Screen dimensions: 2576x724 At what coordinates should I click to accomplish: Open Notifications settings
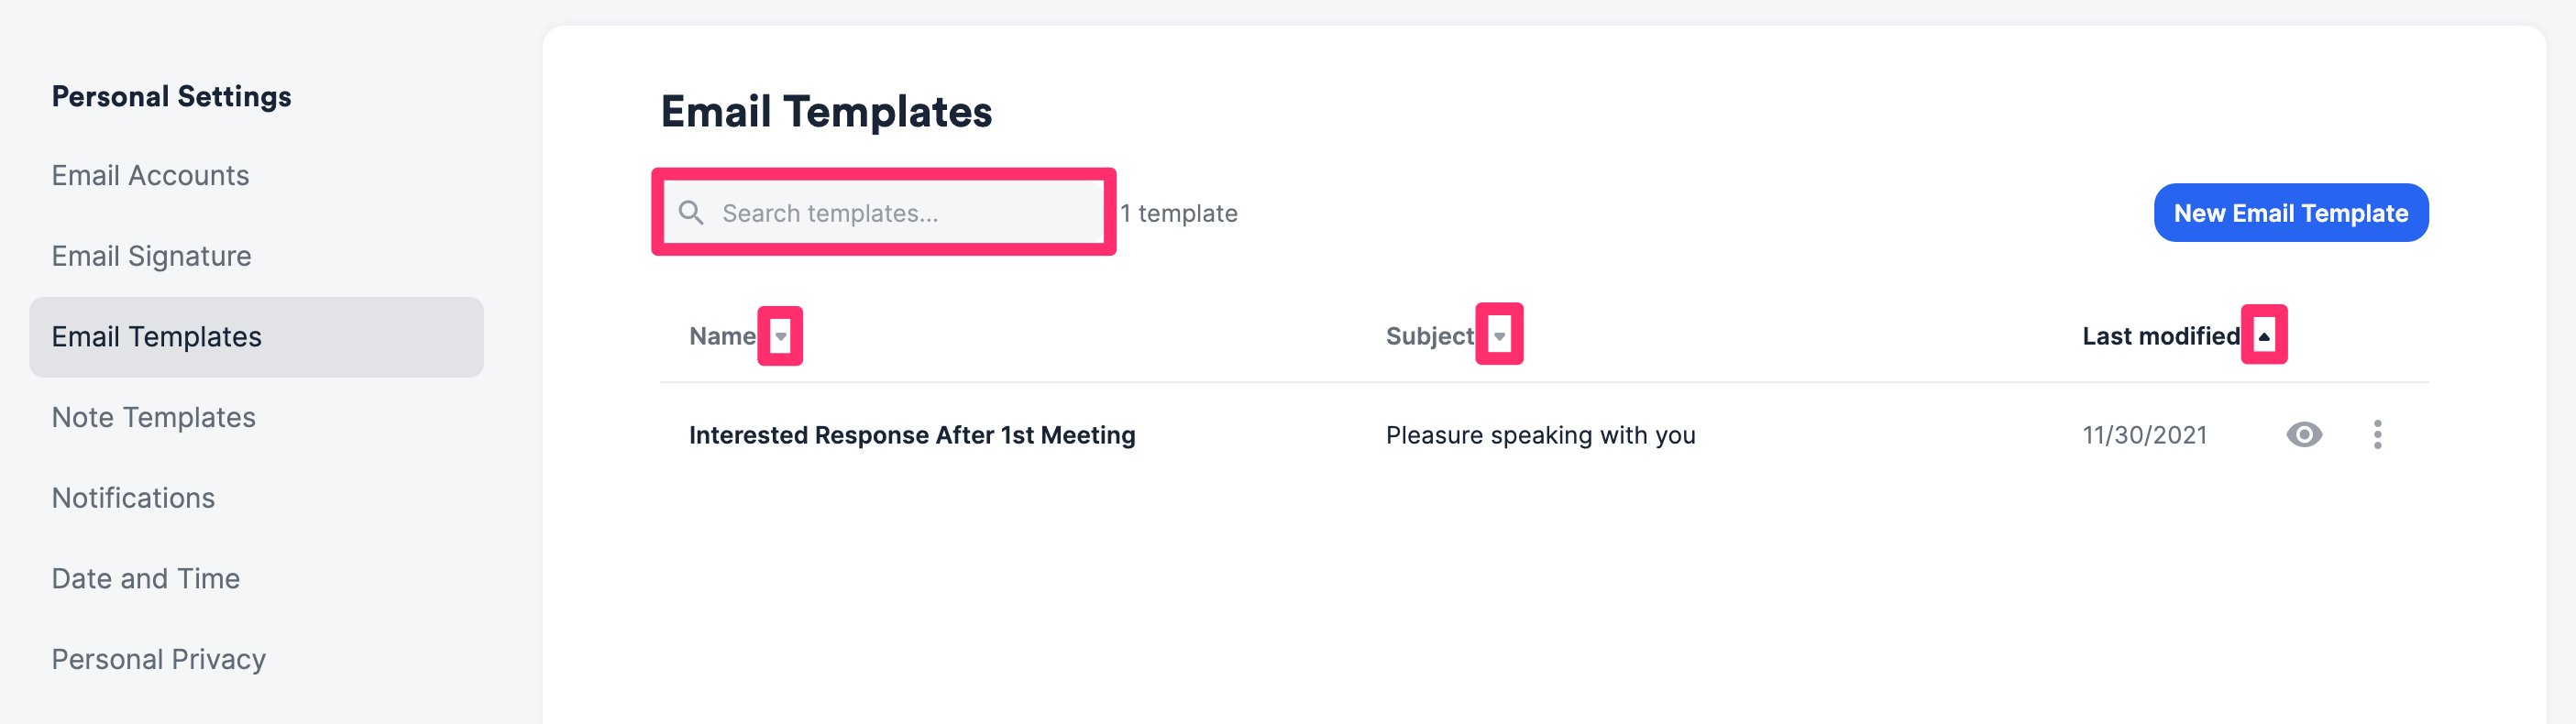[x=133, y=497]
